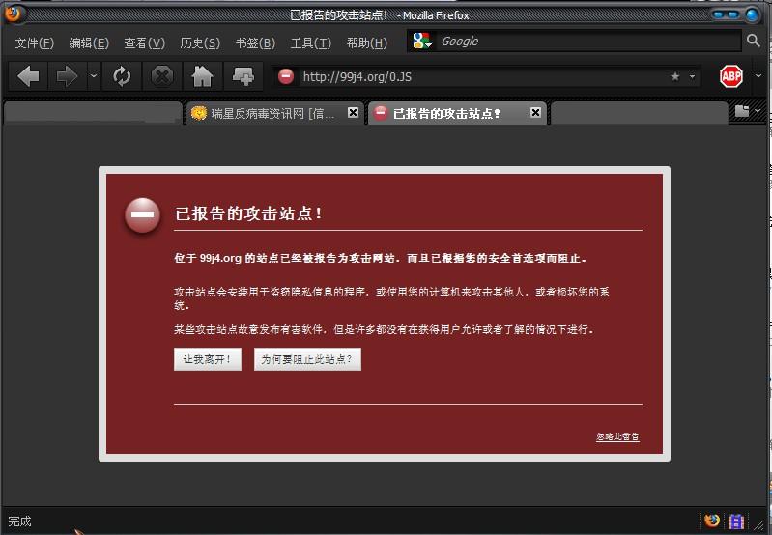The width and height of the screenshot is (772, 535).
Task: Open the 编辑(E) menu
Action: (89, 43)
